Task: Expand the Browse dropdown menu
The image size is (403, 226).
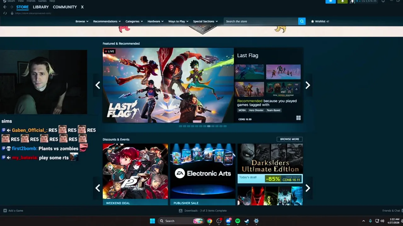Action: (x=82, y=21)
